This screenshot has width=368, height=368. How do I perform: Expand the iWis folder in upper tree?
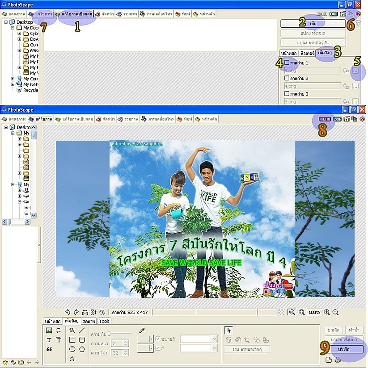pyautogui.click(x=20, y=50)
